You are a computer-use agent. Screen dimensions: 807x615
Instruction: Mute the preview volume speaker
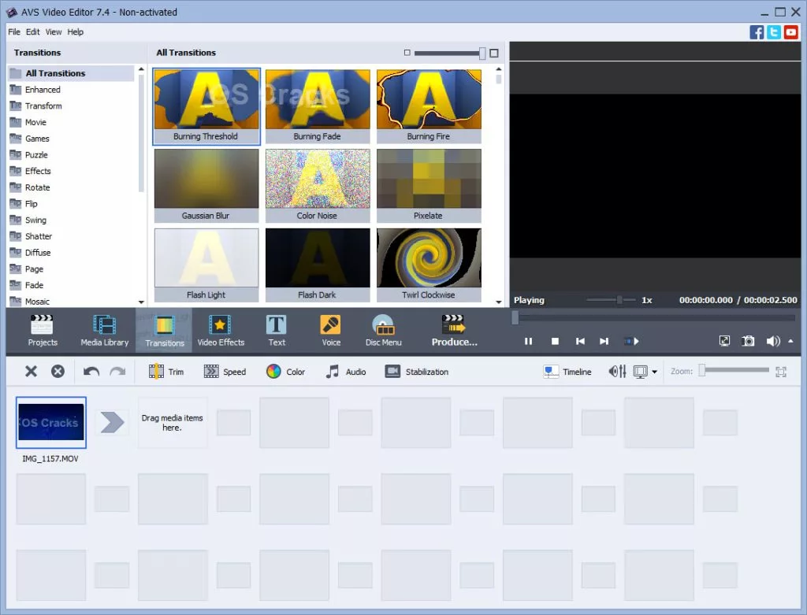tap(772, 341)
